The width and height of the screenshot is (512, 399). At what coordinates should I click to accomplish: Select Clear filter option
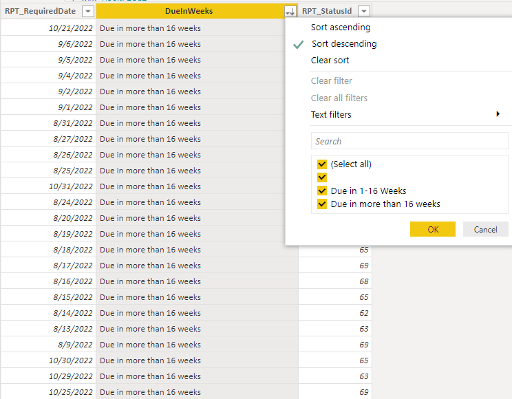point(332,81)
